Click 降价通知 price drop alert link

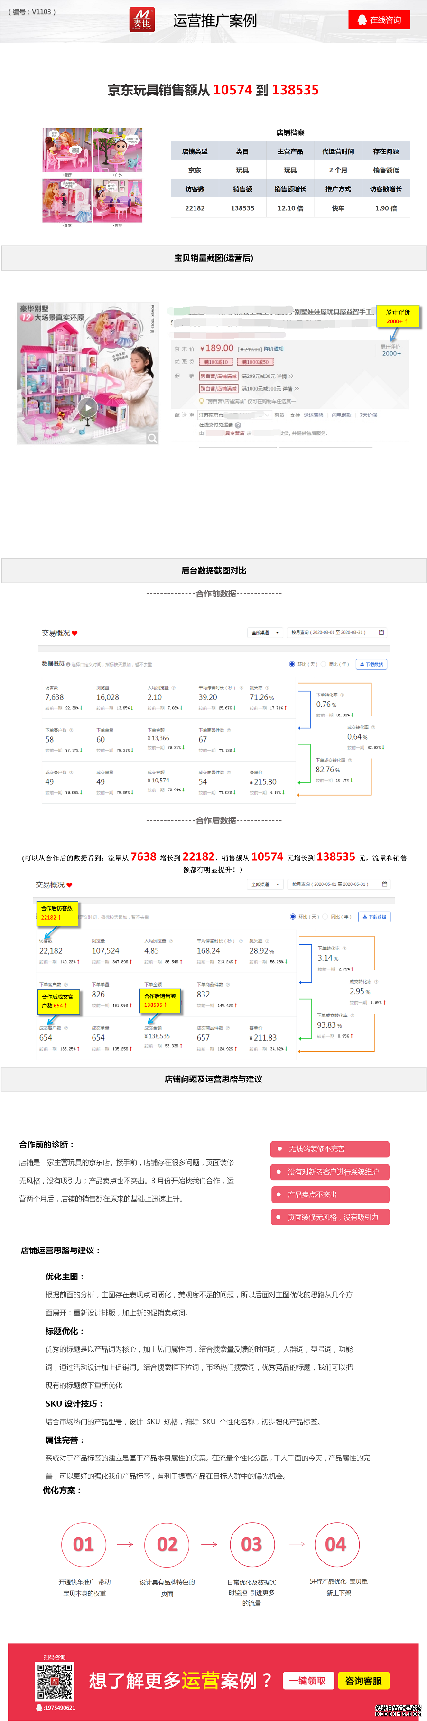coord(274,349)
